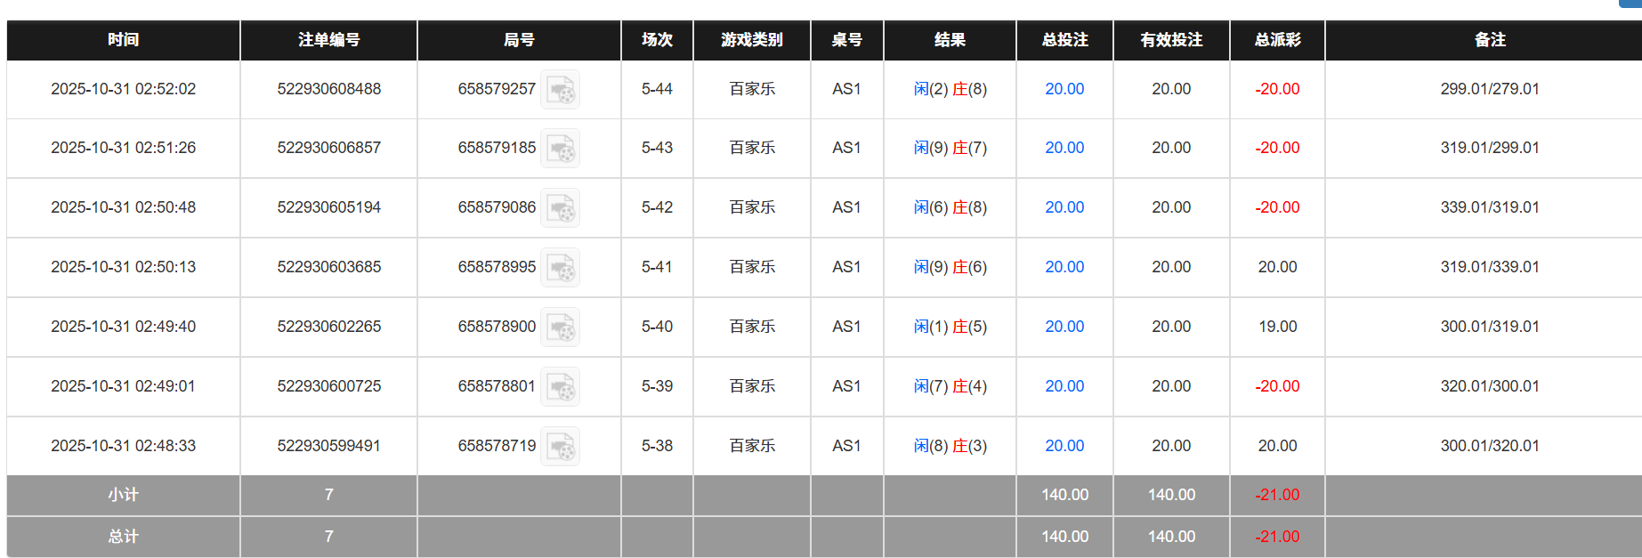Open video replay icon for round 658579257
Image resolution: width=1642 pixels, height=558 pixels.
click(x=561, y=90)
